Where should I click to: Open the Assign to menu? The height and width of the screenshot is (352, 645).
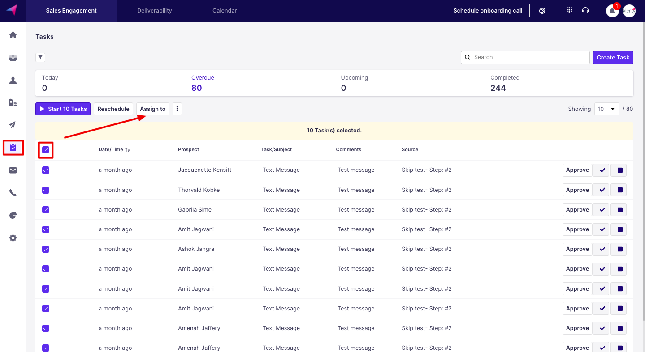[x=153, y=109]
